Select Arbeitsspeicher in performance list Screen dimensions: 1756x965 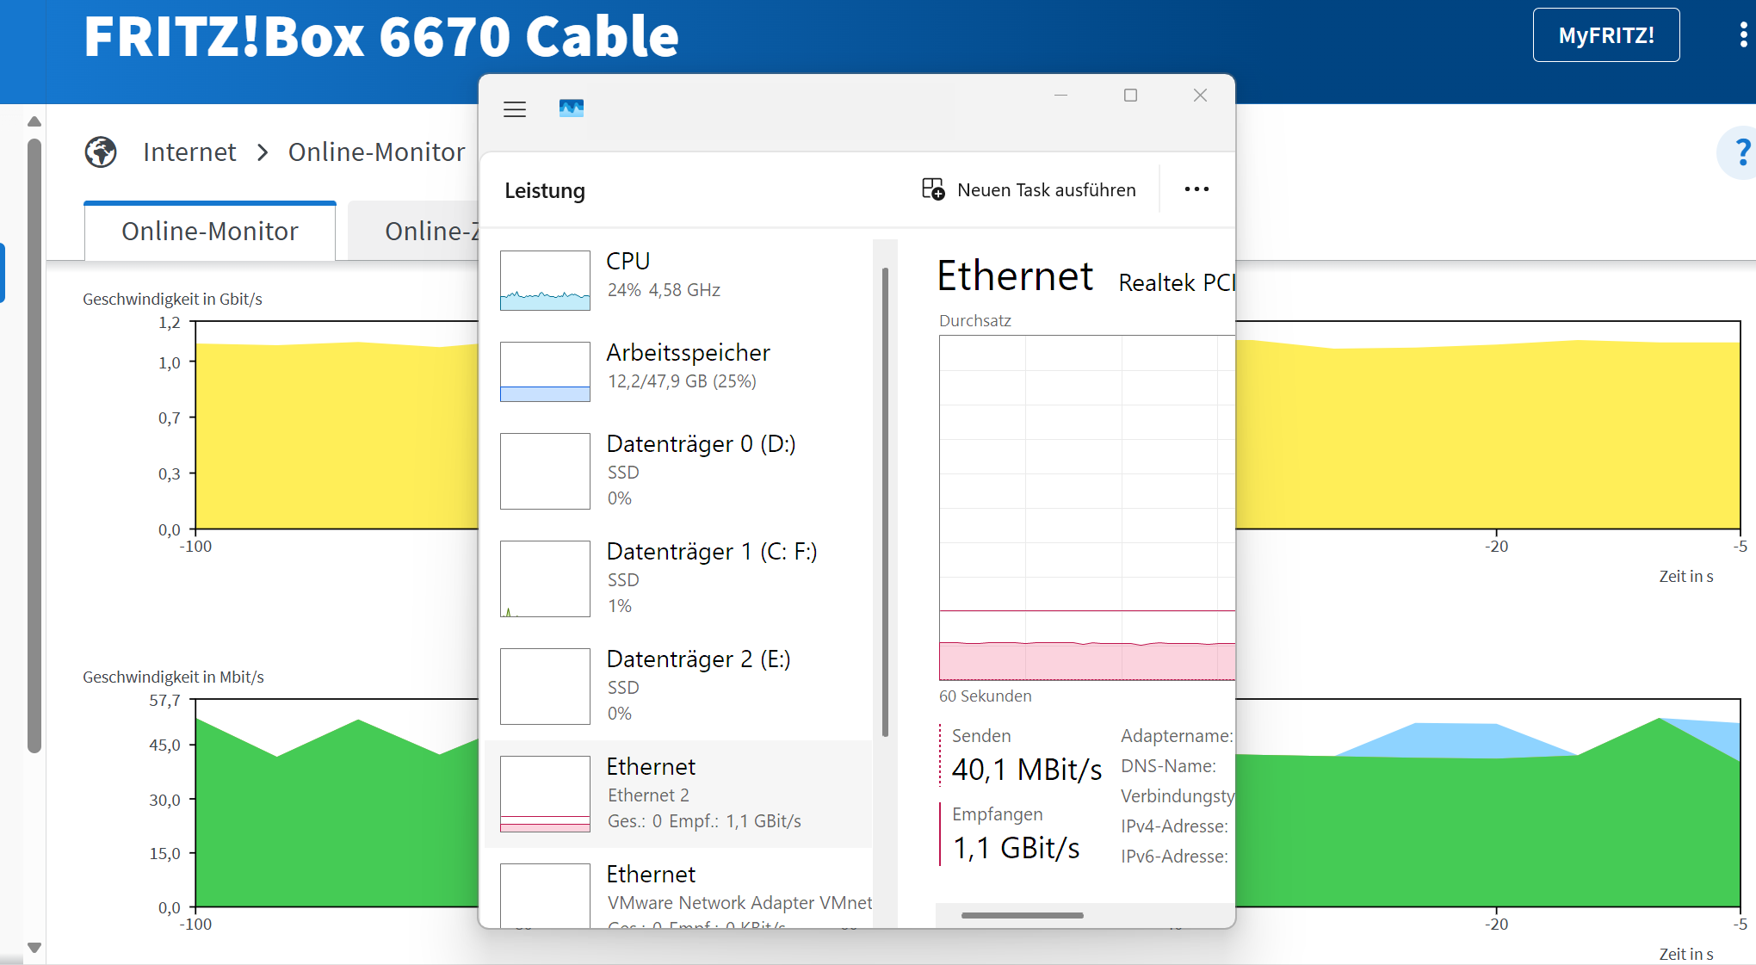click(x=687, y=368)
